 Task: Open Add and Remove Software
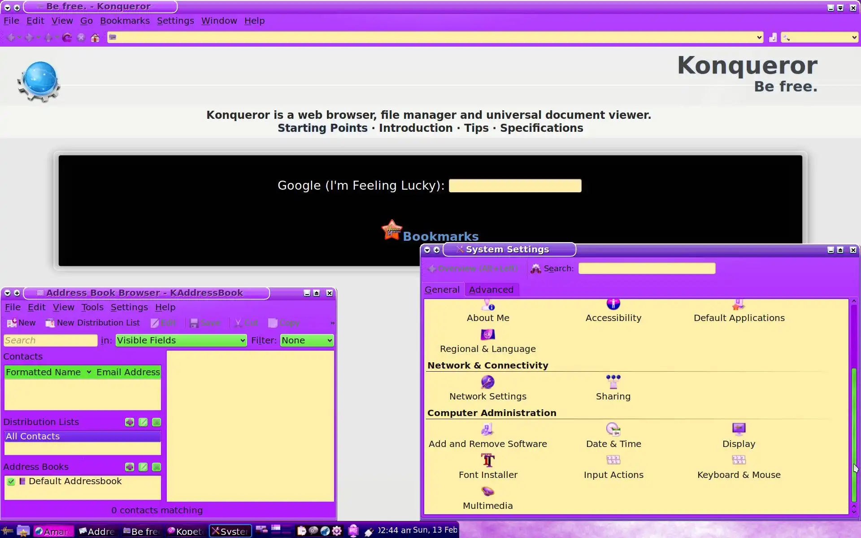487,430
